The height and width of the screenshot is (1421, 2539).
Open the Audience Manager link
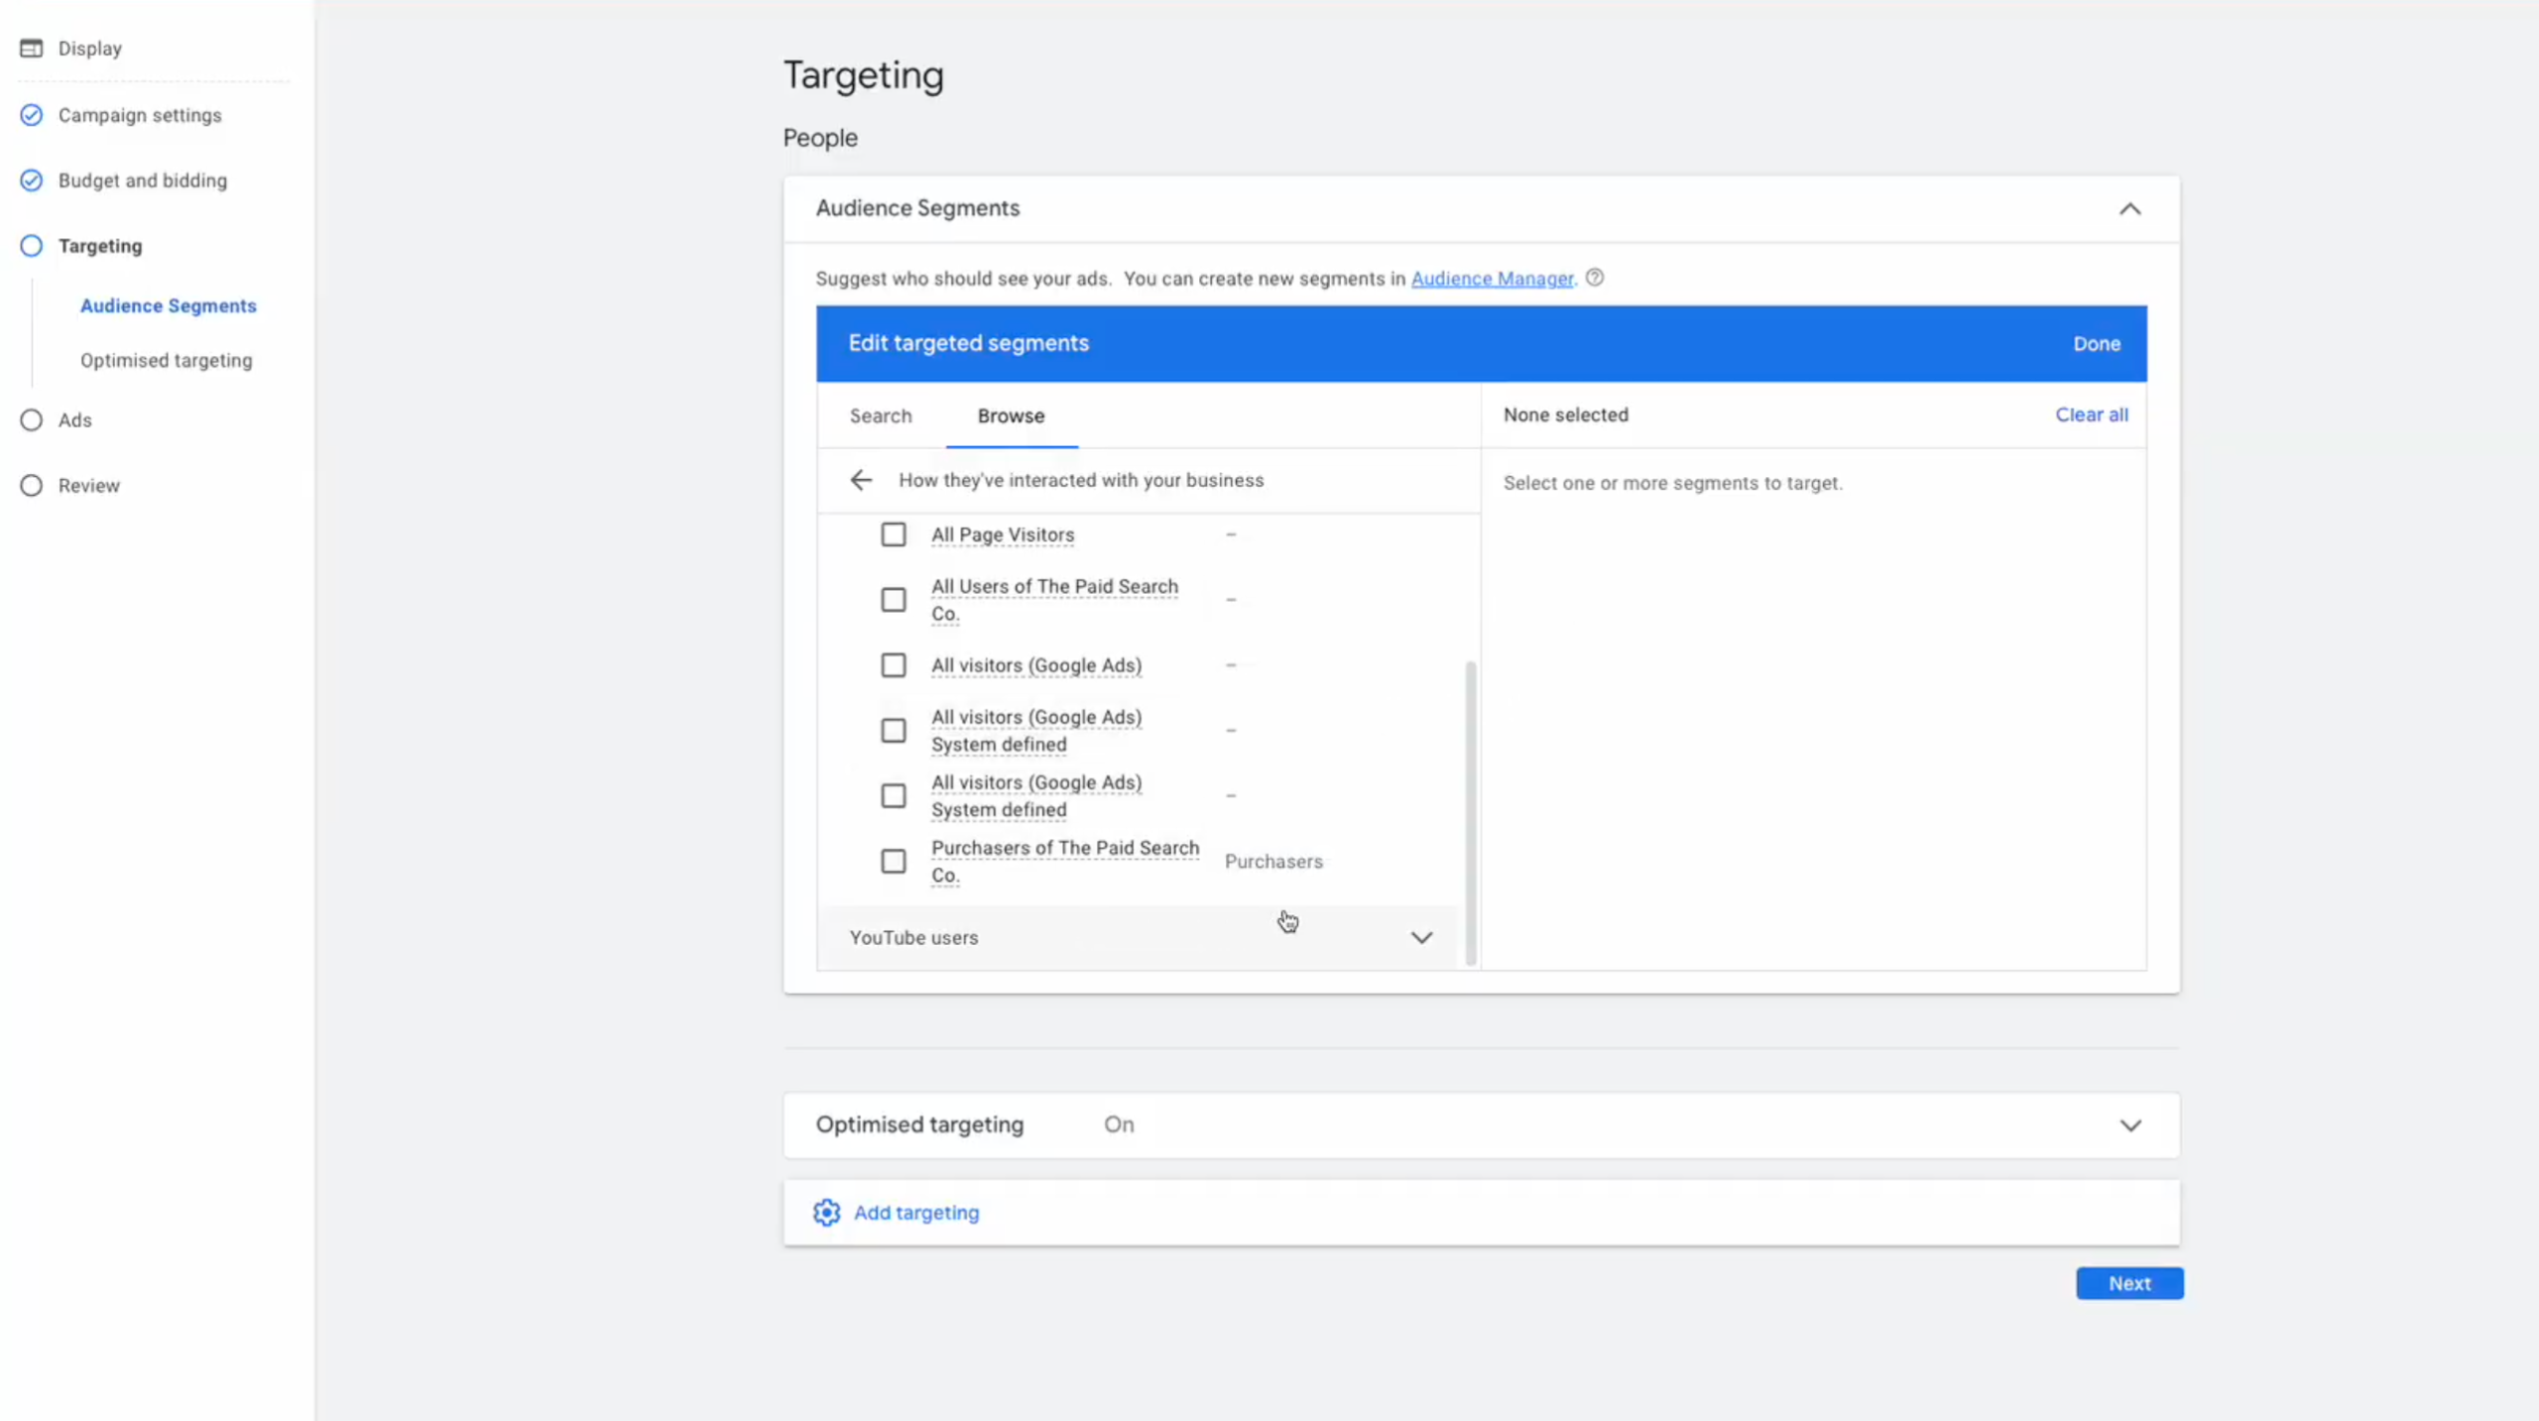pos(1492,279)
